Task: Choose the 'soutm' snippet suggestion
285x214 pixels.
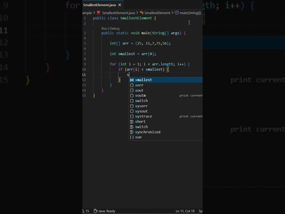Action: (x=166, y=95)
